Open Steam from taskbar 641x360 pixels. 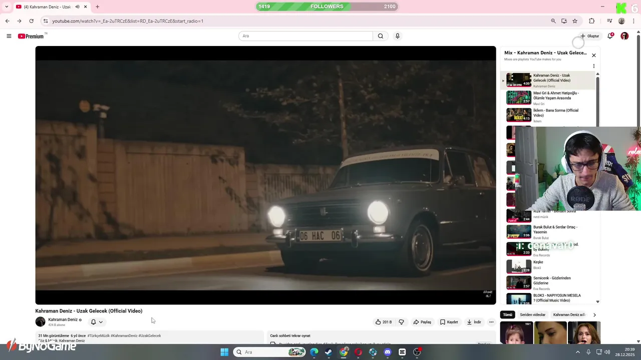tap(328, 352)
